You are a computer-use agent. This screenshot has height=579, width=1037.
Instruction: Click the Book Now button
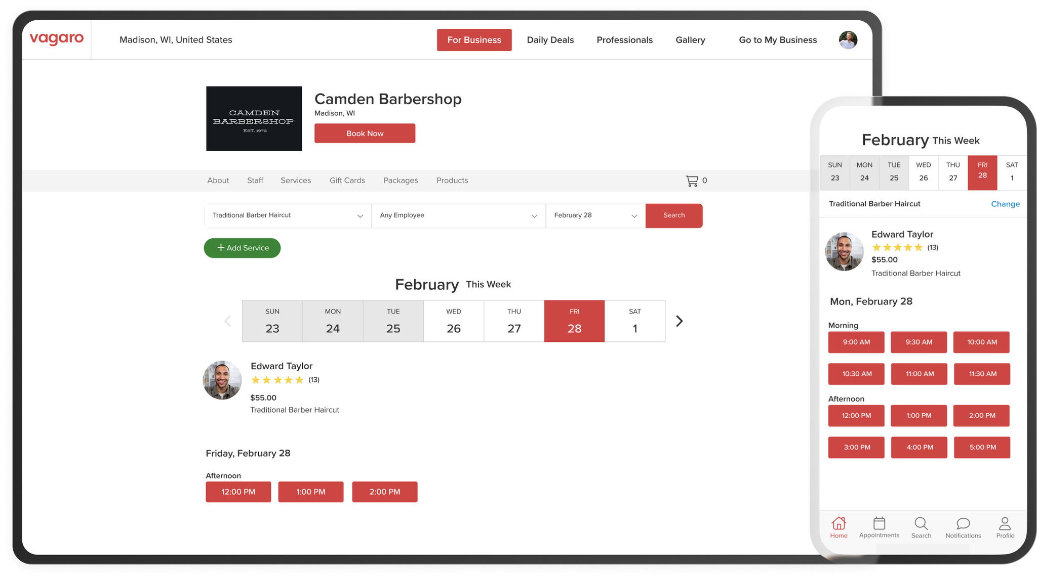click(x=365, y=133)
